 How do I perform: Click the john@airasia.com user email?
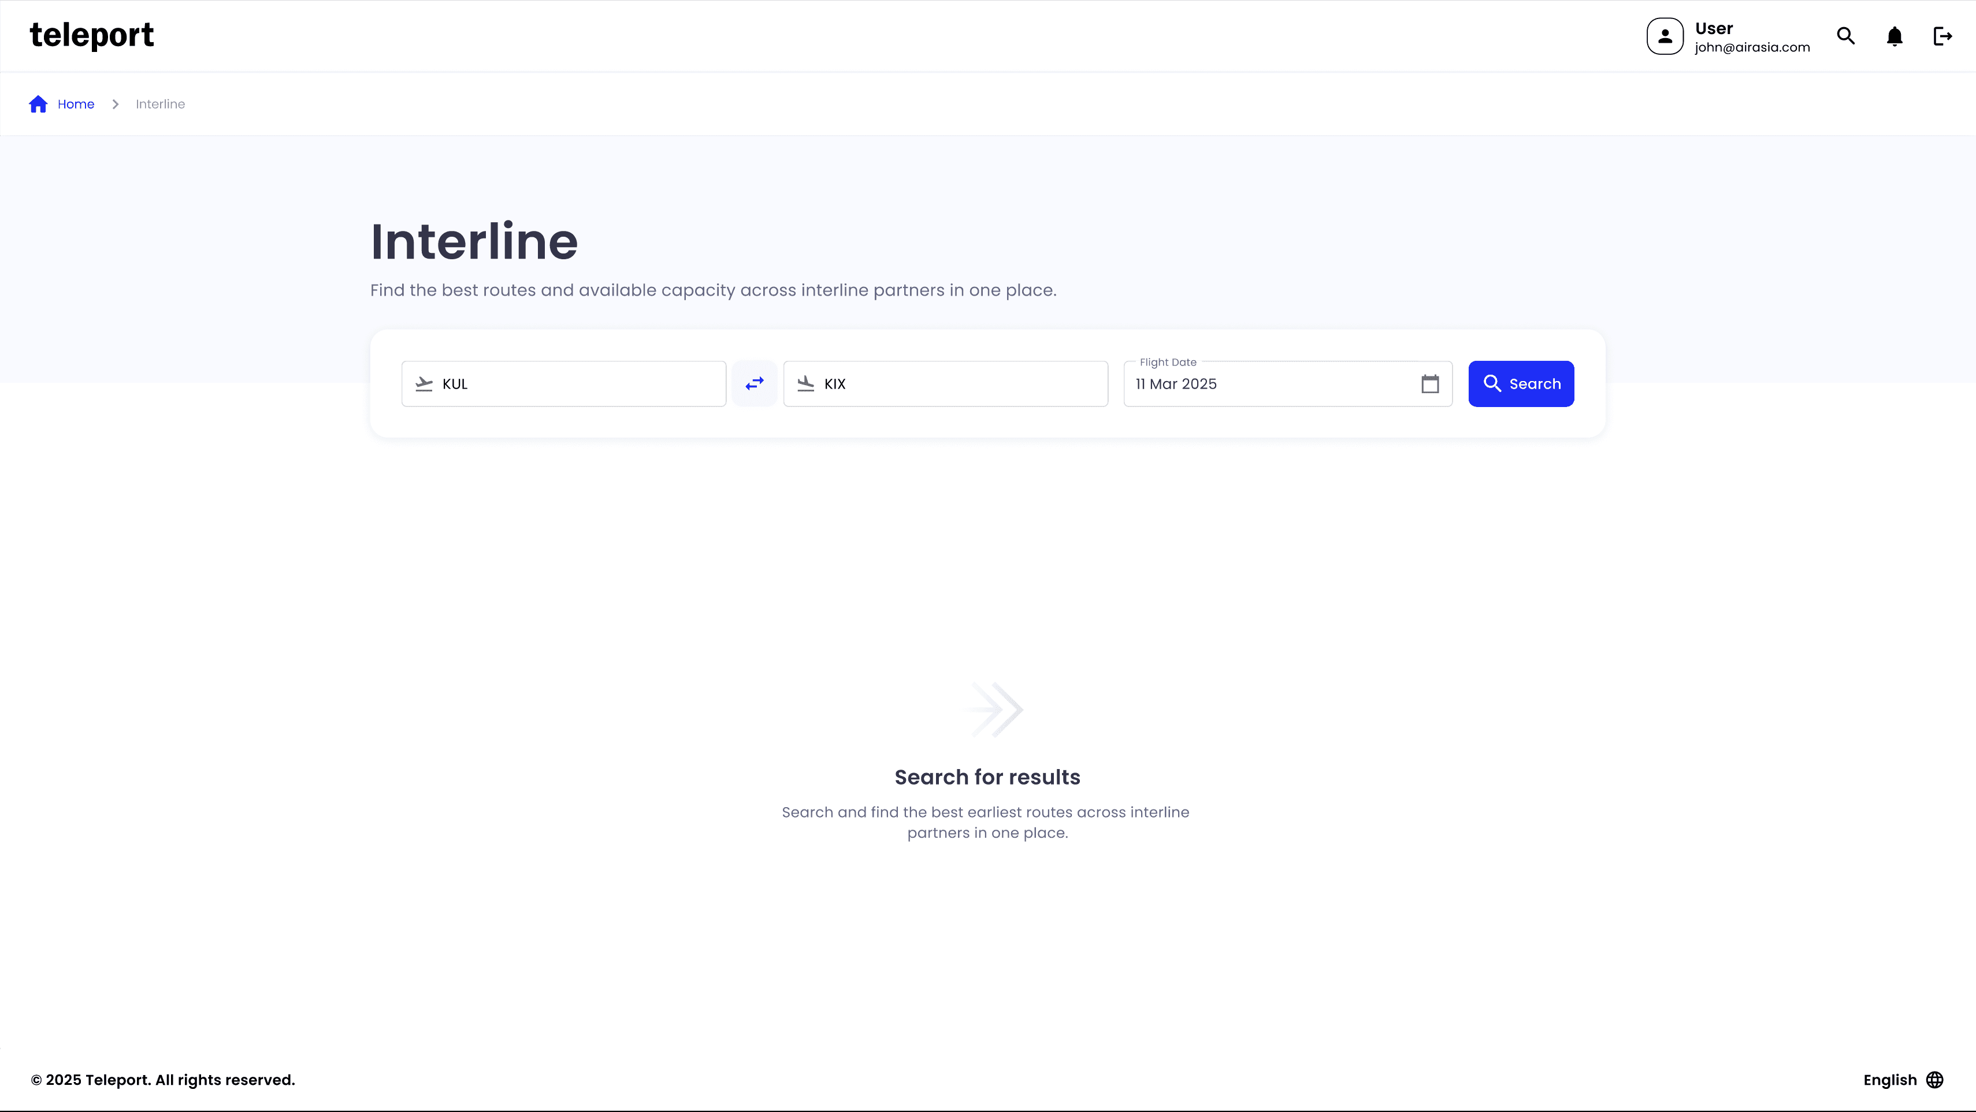(x=1752, y=47)
